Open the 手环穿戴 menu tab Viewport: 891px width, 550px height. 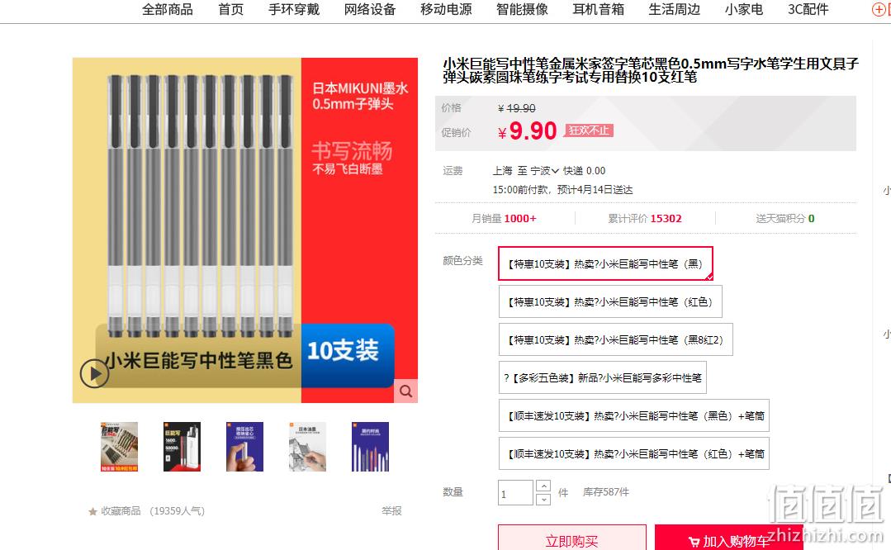point(294,10)
